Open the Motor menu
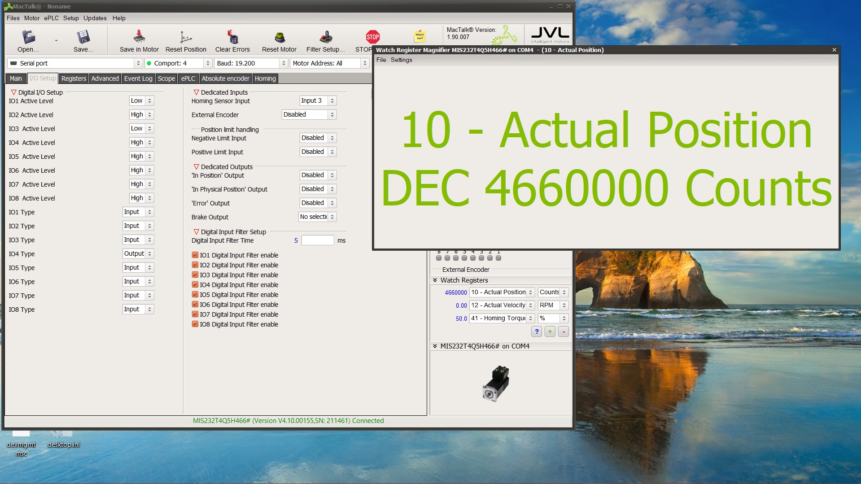 pos(32,18)
